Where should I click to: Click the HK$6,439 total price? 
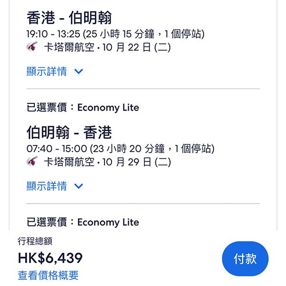click(50, 258)
